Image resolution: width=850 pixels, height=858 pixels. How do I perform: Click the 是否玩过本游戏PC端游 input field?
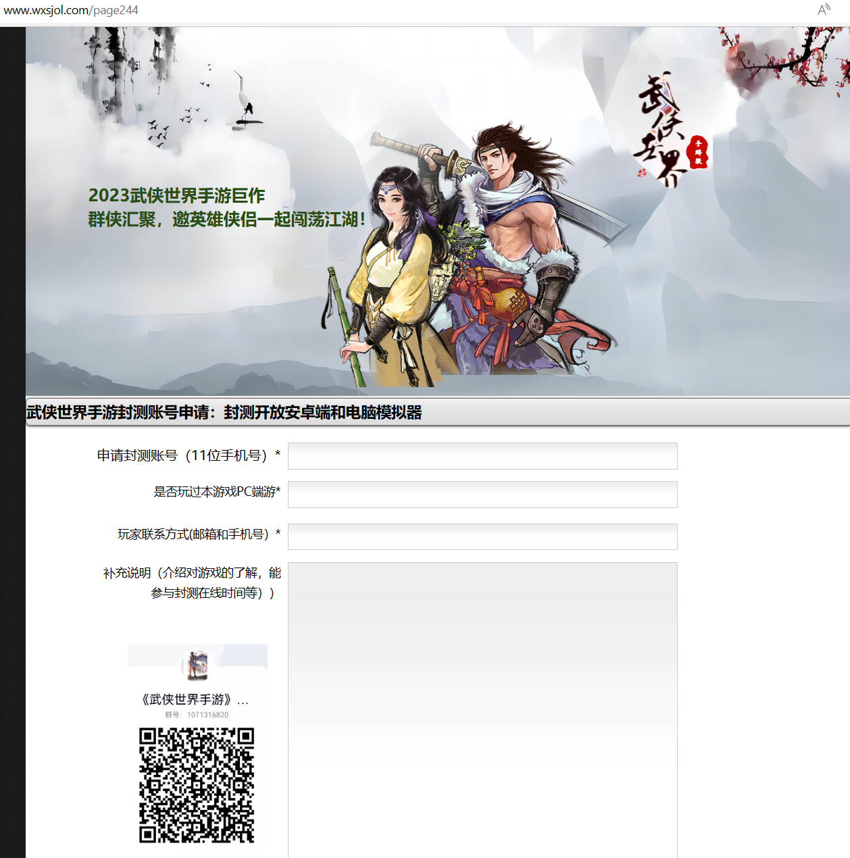click(482, 495)
